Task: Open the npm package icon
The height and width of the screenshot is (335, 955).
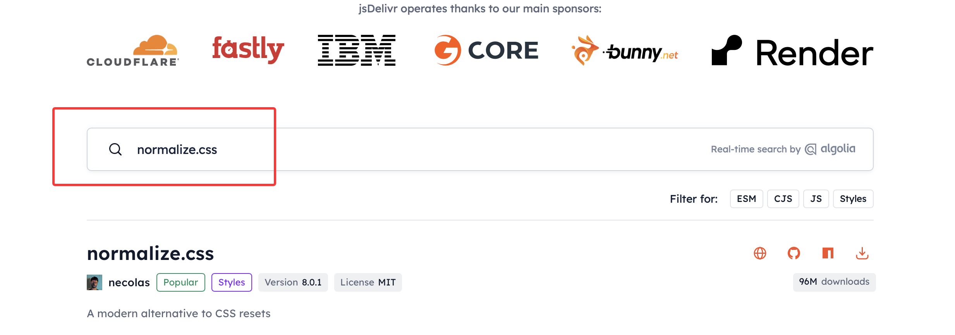Action: [x=828, y=253]
